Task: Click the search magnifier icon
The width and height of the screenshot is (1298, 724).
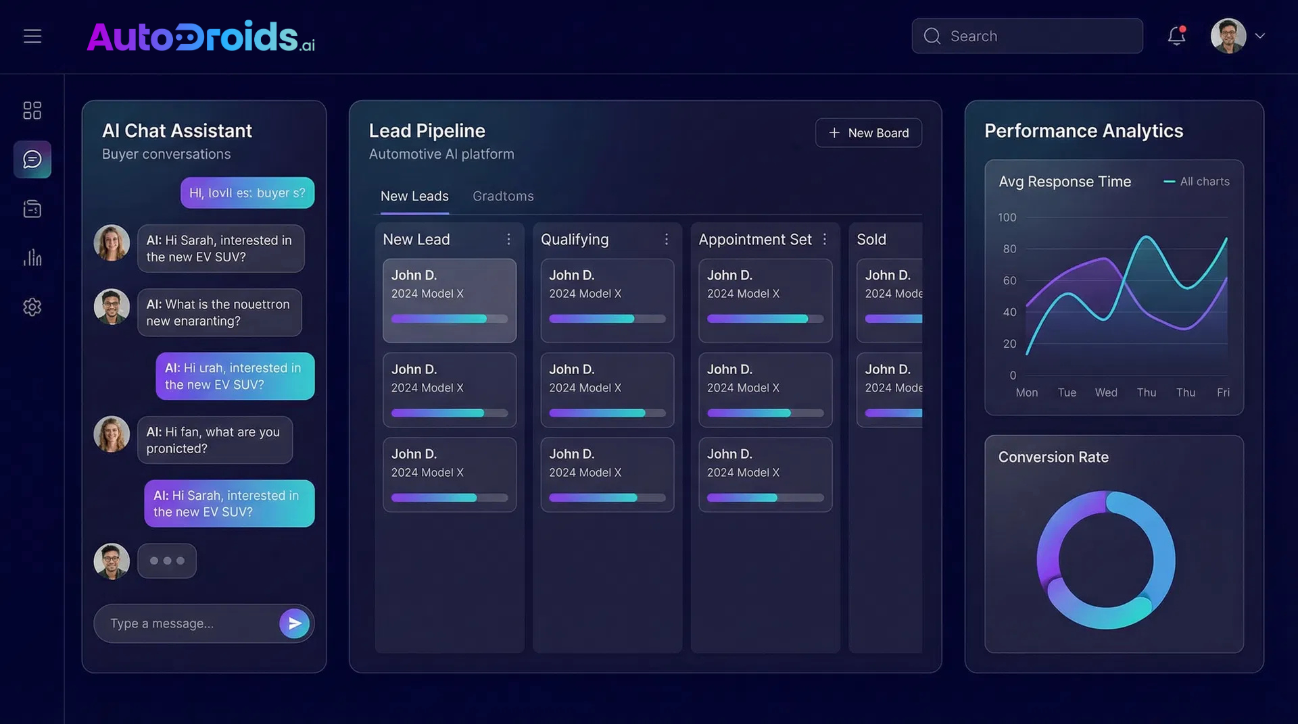Action: pos(932,36)
